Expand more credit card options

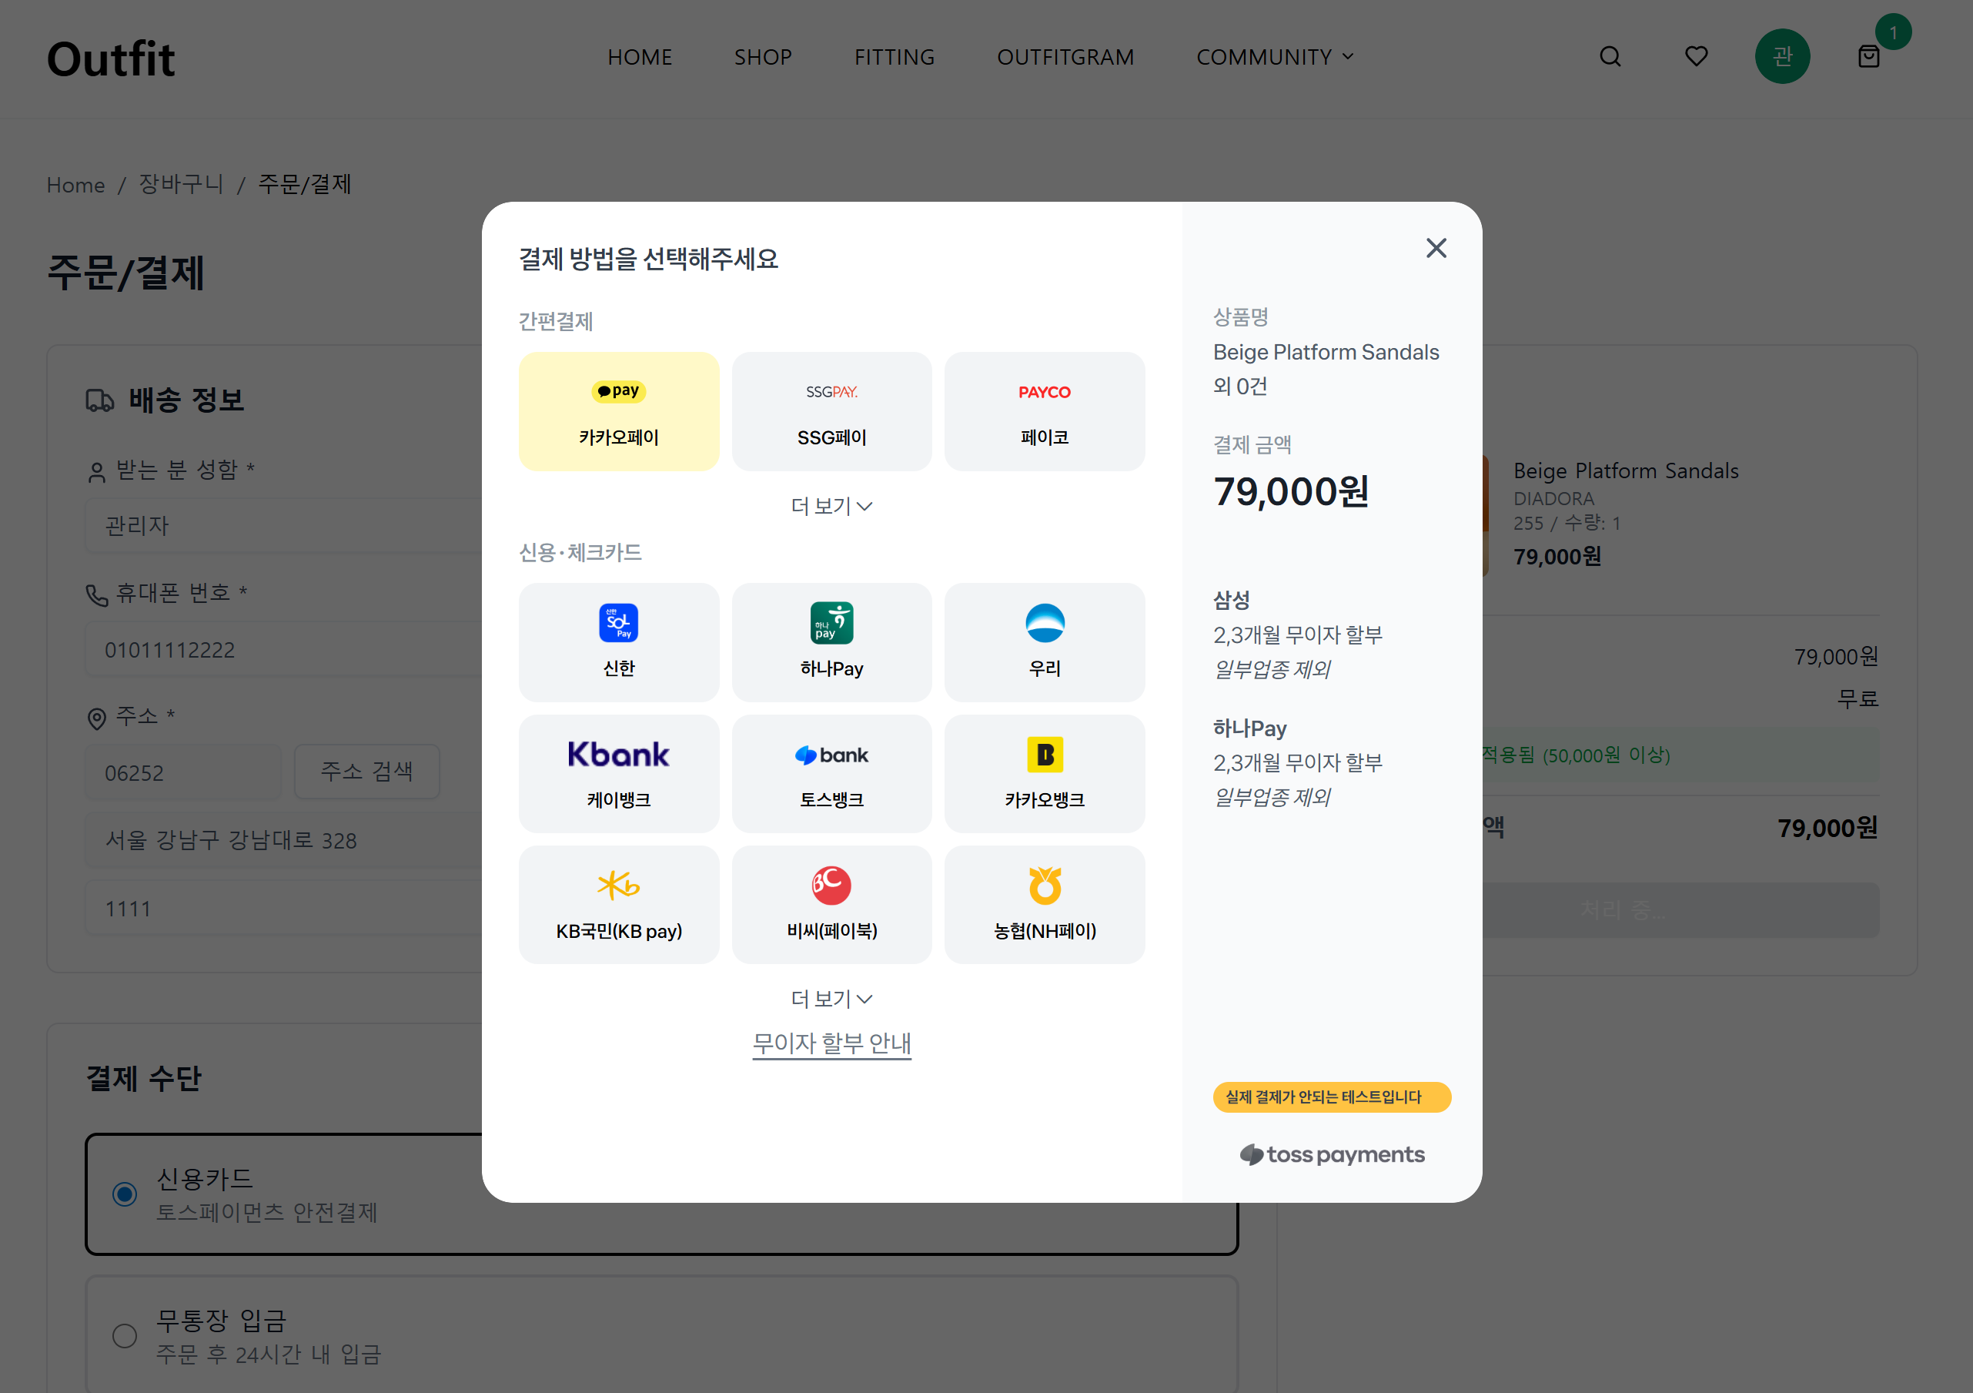click(831, 999)
